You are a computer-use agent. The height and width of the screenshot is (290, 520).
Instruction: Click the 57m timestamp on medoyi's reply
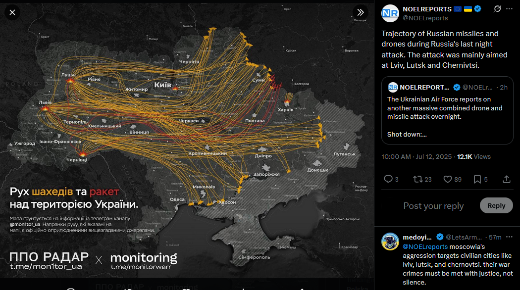[495, 238]
